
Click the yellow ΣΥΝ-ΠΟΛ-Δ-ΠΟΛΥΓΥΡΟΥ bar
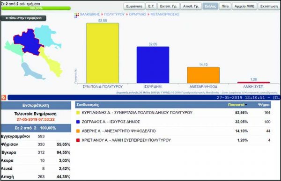tap(103, 53)
